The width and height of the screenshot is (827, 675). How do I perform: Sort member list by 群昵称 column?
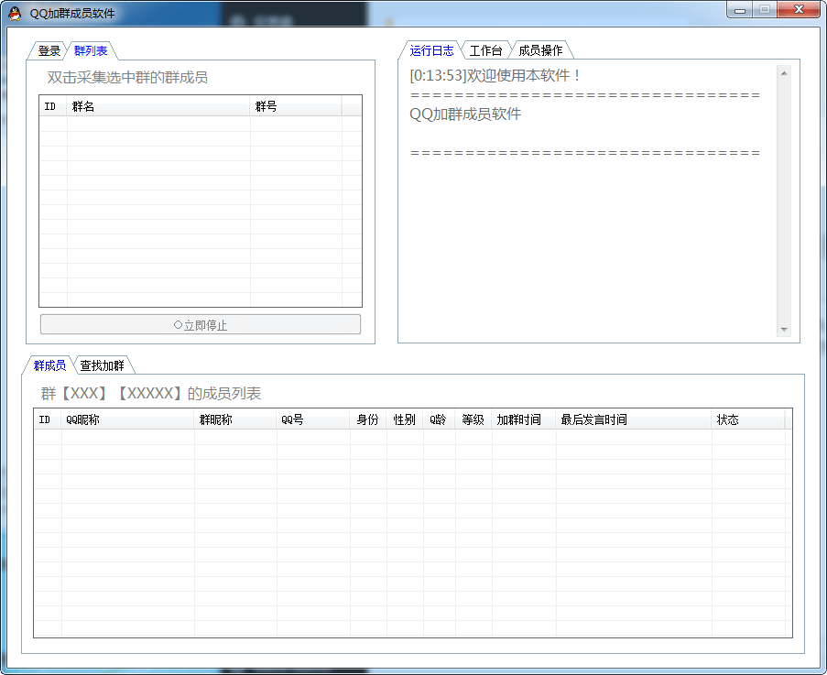[x=235, y=419]
